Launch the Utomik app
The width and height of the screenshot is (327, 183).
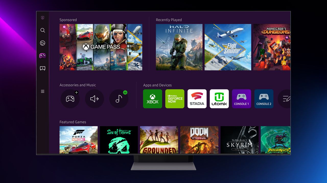tap(219, 99)
